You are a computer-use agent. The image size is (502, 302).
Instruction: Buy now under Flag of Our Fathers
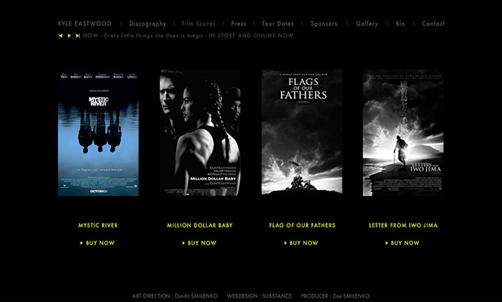(x=301, y=243)
